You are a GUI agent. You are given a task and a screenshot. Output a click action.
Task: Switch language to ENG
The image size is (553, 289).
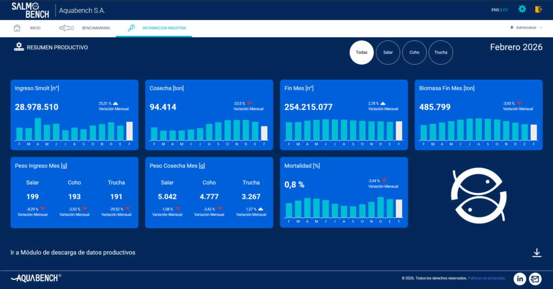[x=495, y=10]
